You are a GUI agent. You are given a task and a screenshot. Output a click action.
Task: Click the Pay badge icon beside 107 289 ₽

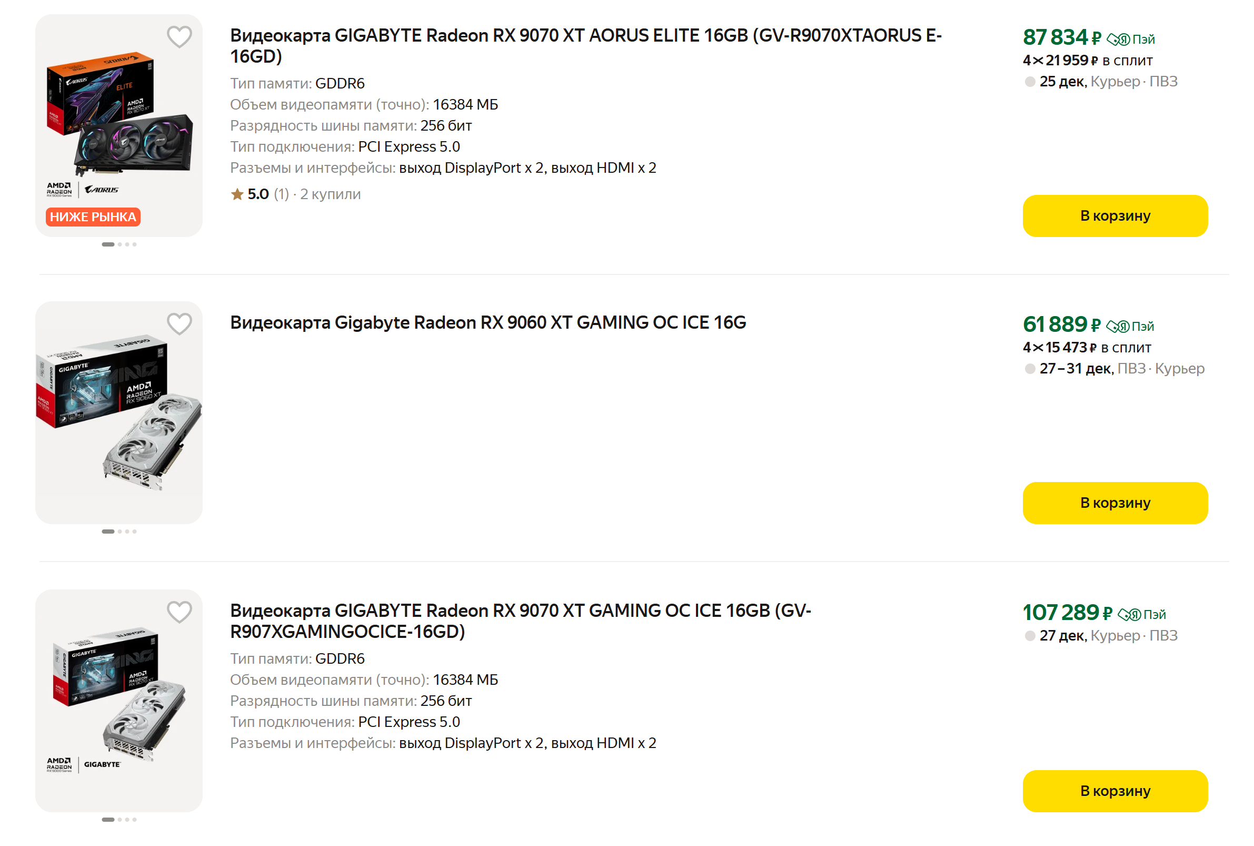(x=1128, y=615)
